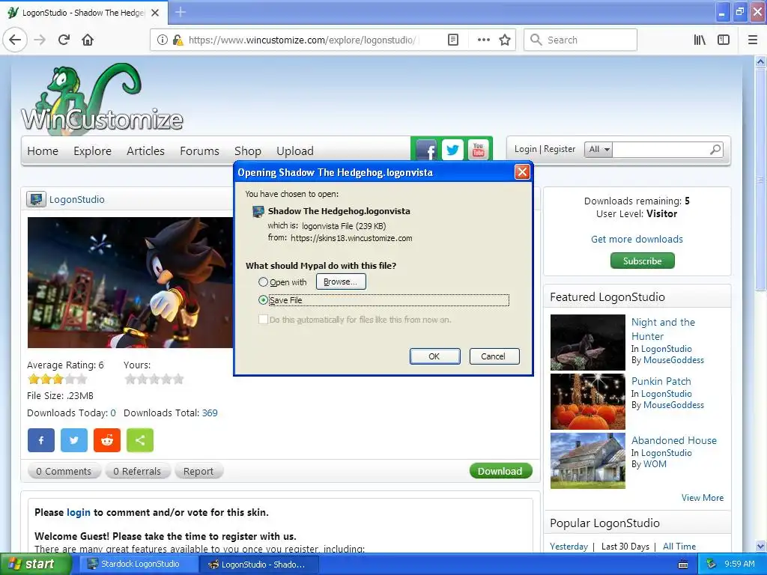Click the green share icon button
767x575 pixels.
(140, 440)
